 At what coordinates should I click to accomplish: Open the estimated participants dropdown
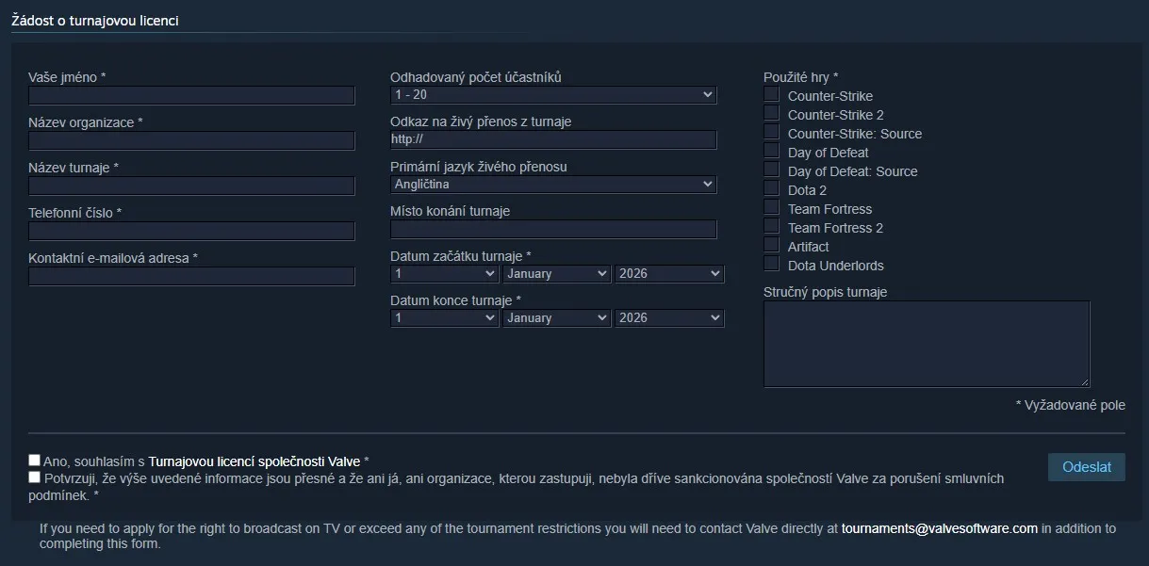(x=553, y=95)
